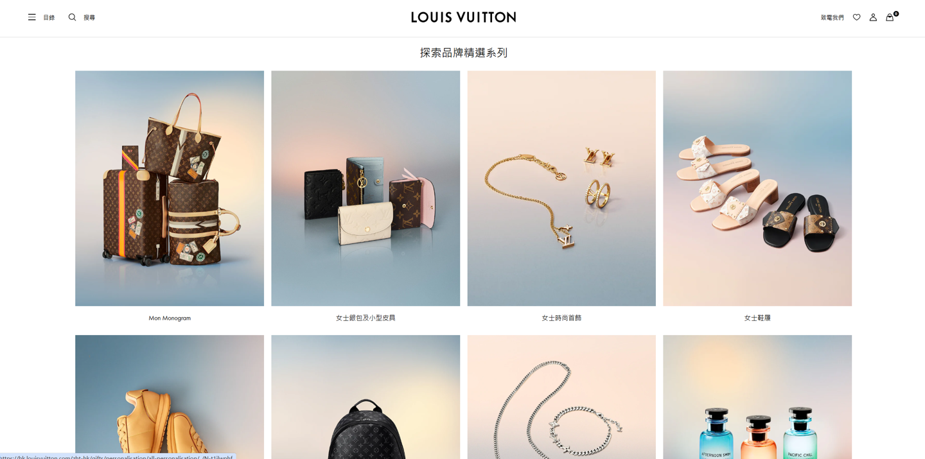Click the 女士時尚首飾 caption
The image size is (925, 459).
coord(561,318)
